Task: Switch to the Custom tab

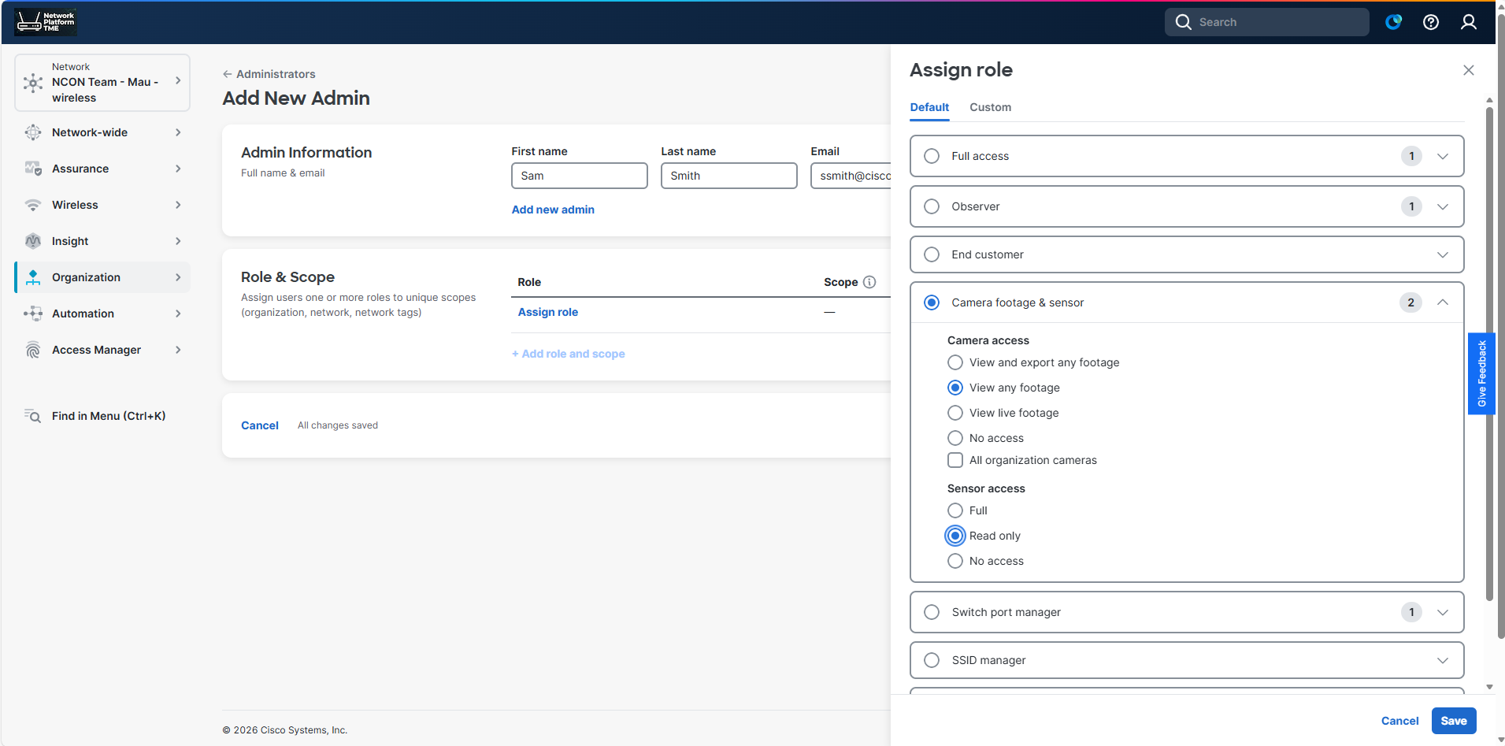Action: (x=990, y=107)
